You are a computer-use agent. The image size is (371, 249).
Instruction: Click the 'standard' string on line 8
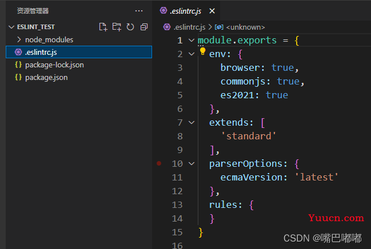tap(248, 136)
